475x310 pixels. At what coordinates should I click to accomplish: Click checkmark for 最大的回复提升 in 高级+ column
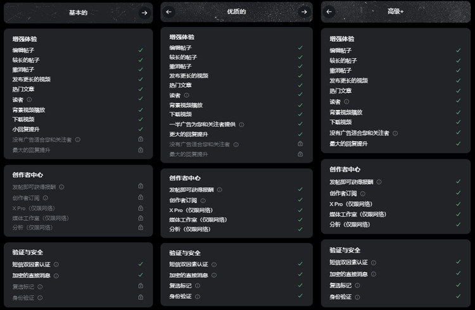[x=459, y=144]
